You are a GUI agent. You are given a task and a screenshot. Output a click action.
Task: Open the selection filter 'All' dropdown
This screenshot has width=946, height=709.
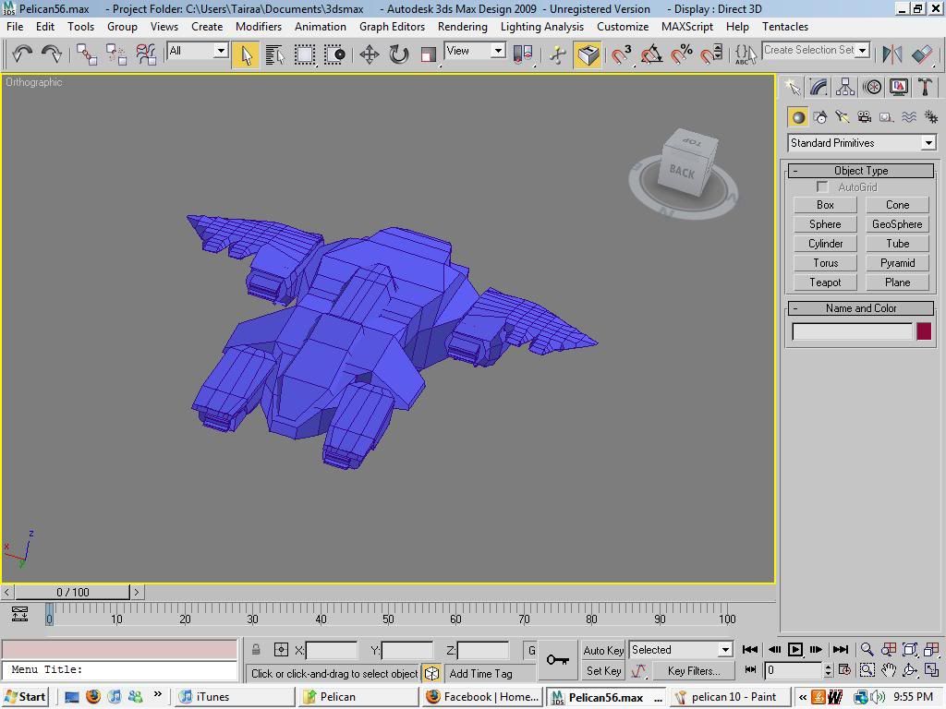(198, 51)
